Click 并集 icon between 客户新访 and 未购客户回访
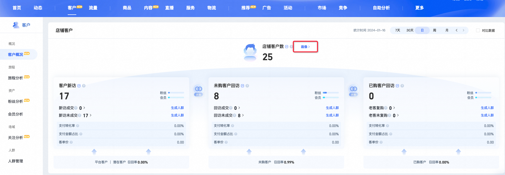Viewport: 505px width, 175px height. [199, 91]
